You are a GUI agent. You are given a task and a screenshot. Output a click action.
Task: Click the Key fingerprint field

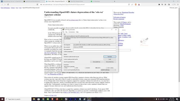tap(94, 45)
